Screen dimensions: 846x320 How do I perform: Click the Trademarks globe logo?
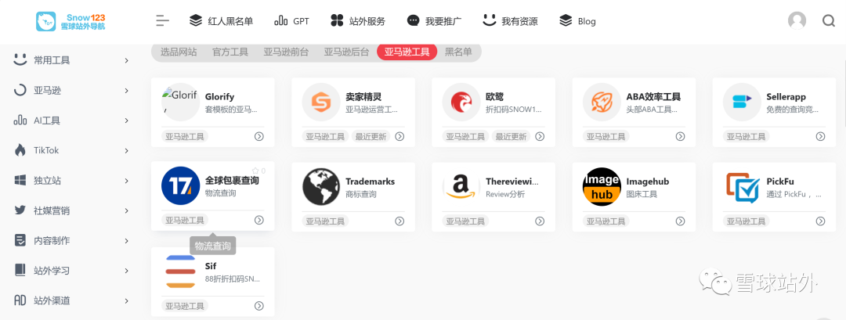click(321, 186)
